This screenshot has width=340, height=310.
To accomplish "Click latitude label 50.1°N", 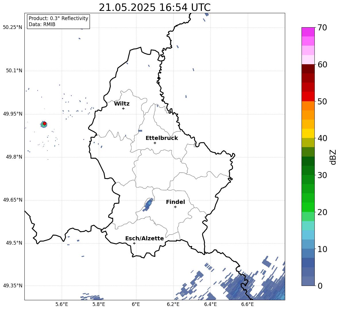I will [x=14, y=71].
